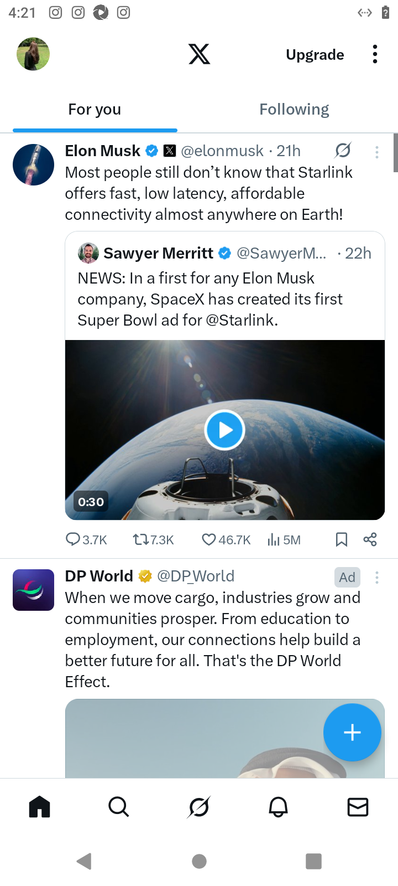Open Grok from bottom navigation bar

coord(199,807)
